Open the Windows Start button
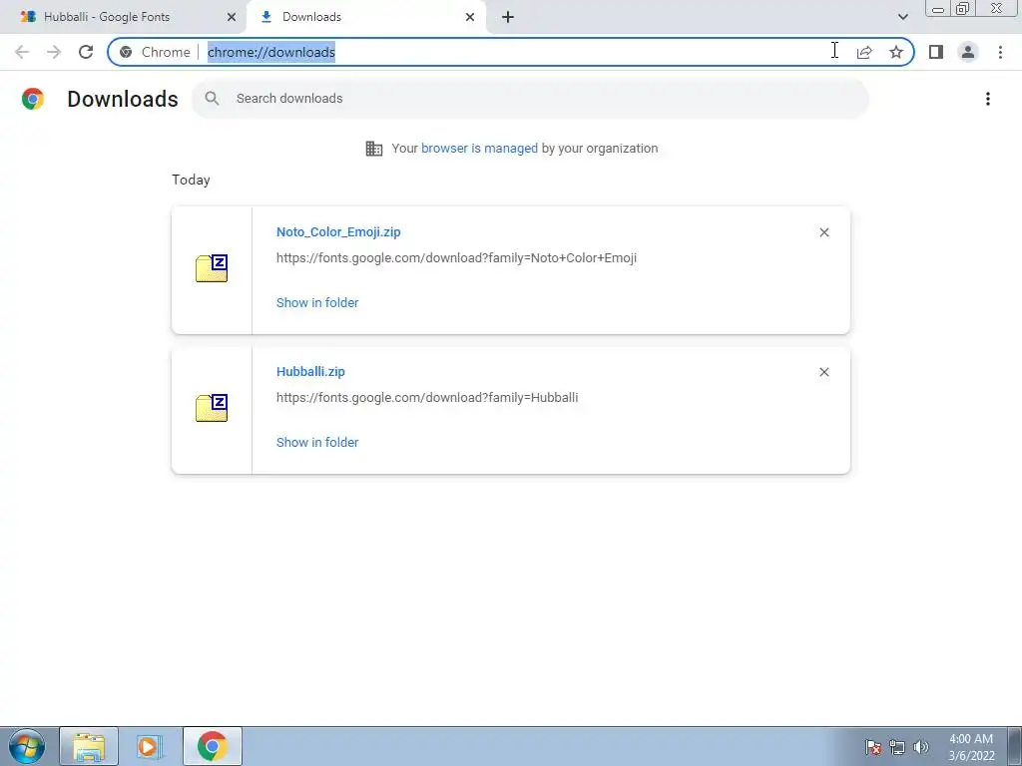 pyautogui.click(x=26, y=746)
